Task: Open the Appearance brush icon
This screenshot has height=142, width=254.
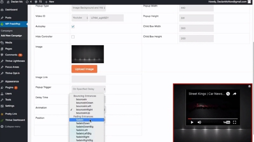Action: 2,82
